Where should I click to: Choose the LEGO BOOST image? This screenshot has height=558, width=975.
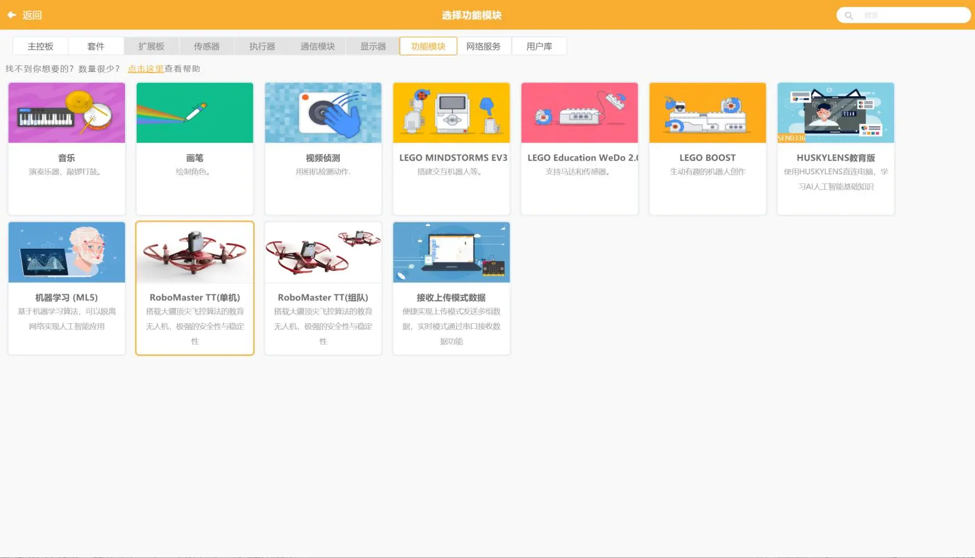pos(708,113)
